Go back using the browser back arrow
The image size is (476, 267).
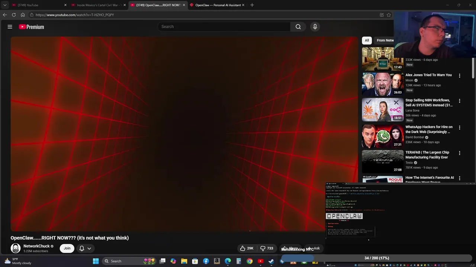[4, 15]
